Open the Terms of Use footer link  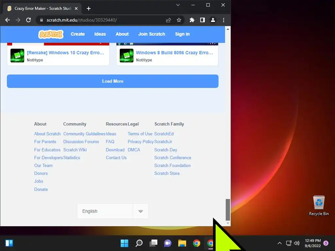140,134
